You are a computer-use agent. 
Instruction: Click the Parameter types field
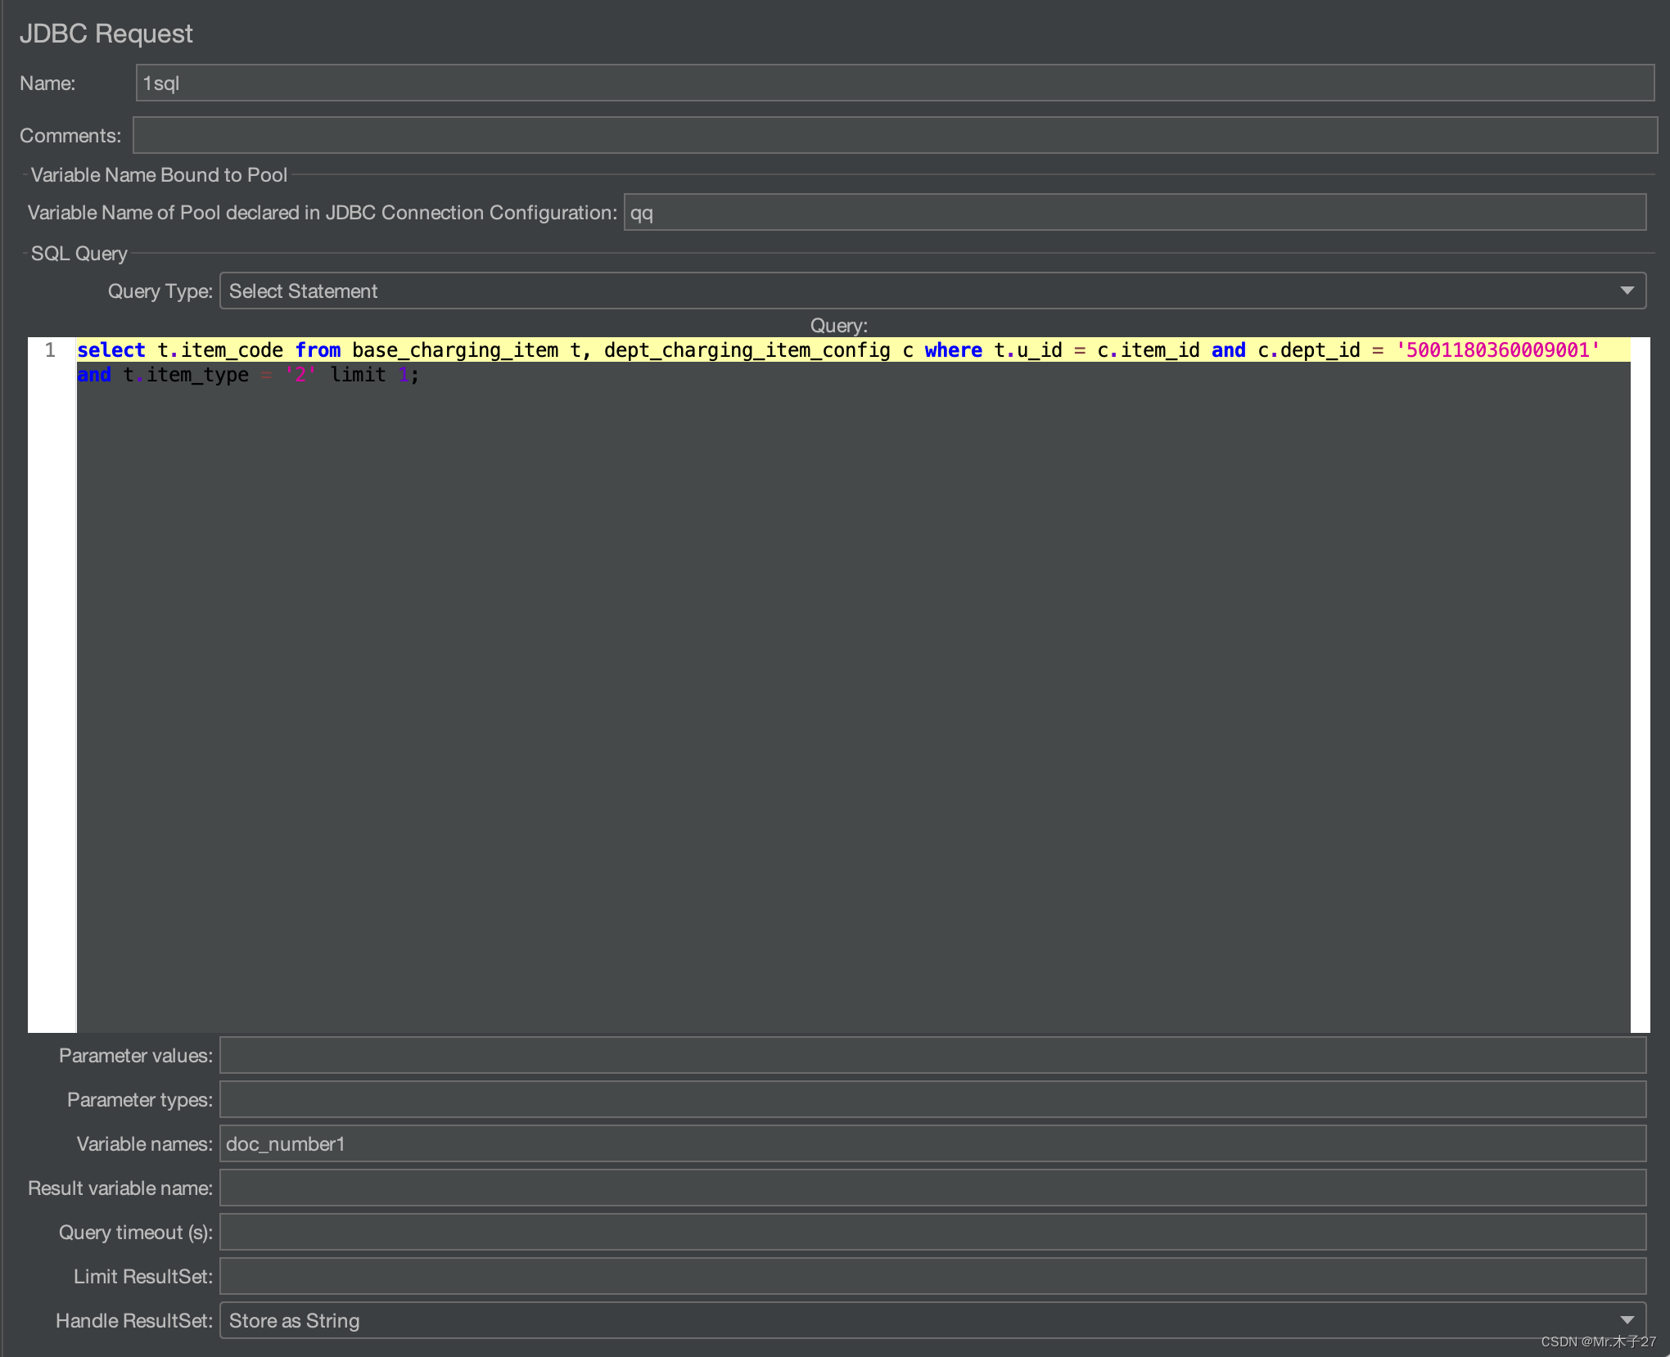pos(932,1100)
